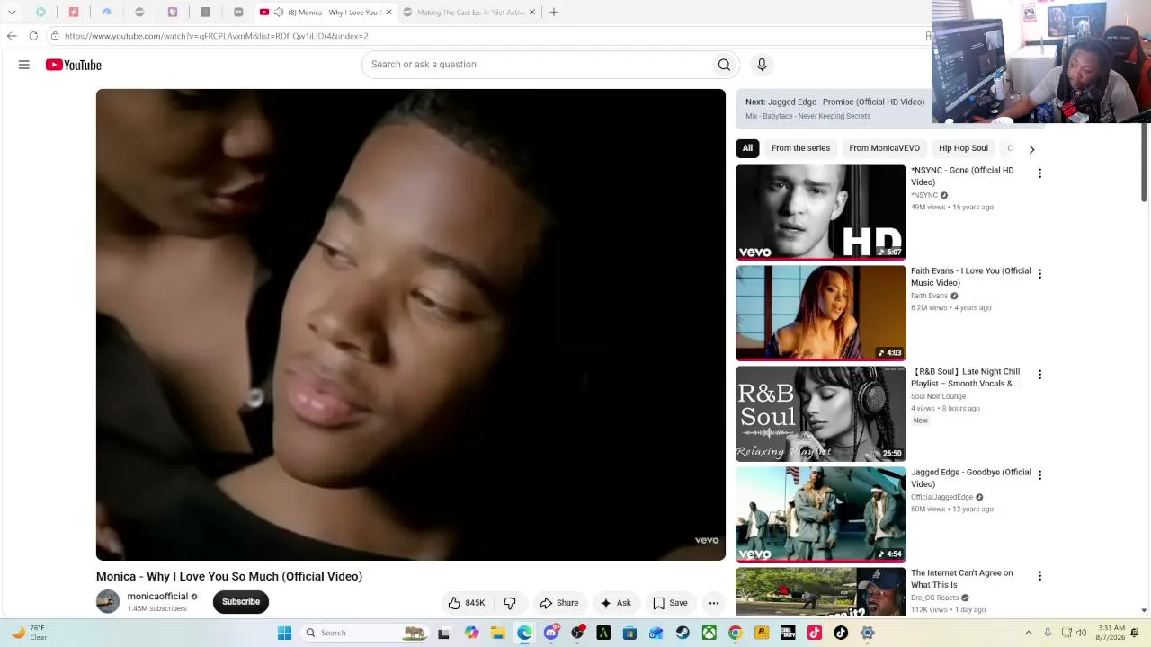This screenshot has height=647, width=1151.
Task: Open Steam from the taskbar
Action: coord(683,634)
